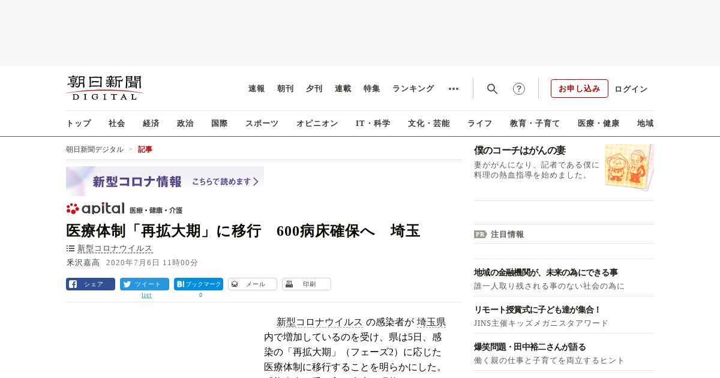This screenshot has height=378, width=720.
Task: Expand the three-dots more menu
Action: click(454, 89)
